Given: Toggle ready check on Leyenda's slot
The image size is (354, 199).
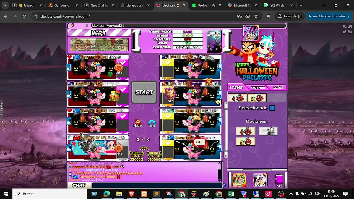Looking at the screenshot, I should pos(168,143).
